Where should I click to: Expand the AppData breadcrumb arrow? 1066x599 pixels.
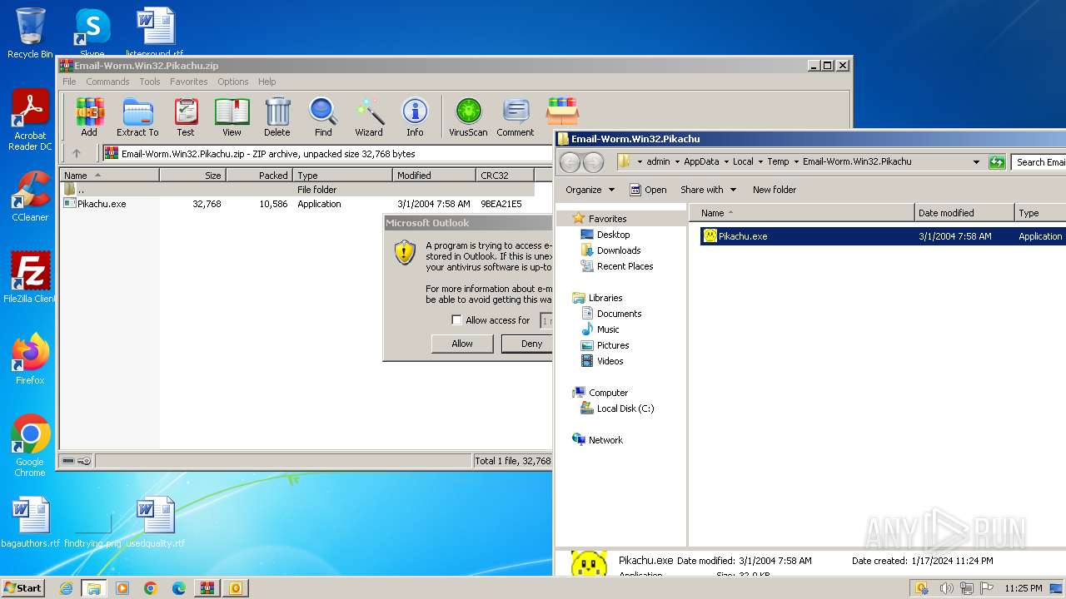(x=725, y=162)
